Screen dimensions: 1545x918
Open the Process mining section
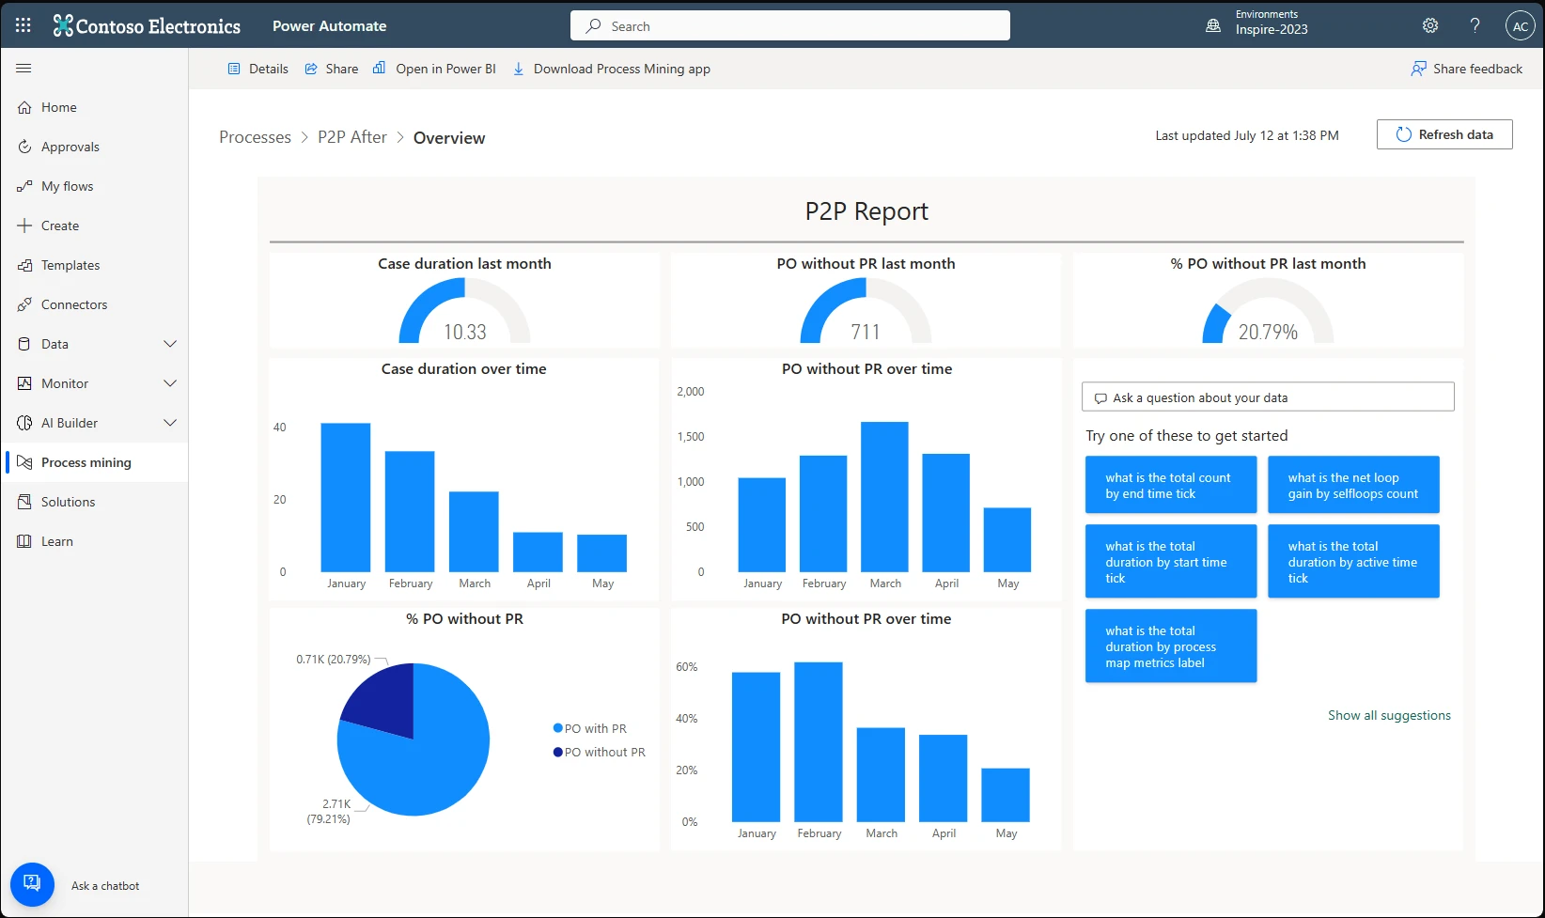pos(86,462)
